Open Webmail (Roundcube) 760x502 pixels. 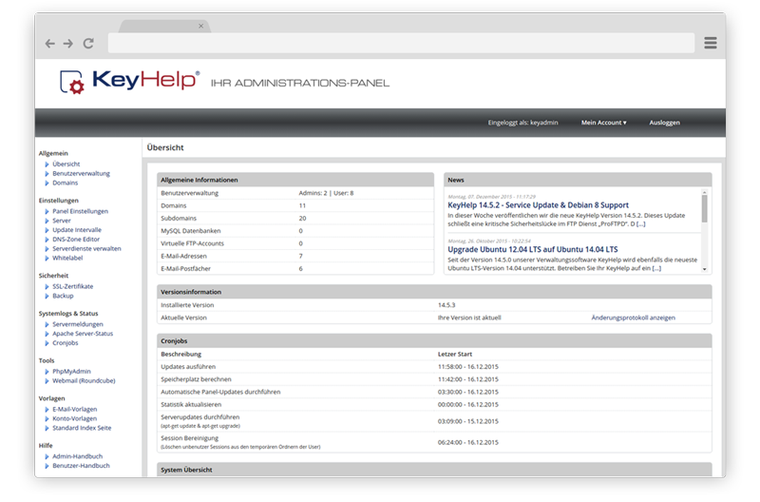(x=84, y=380)
